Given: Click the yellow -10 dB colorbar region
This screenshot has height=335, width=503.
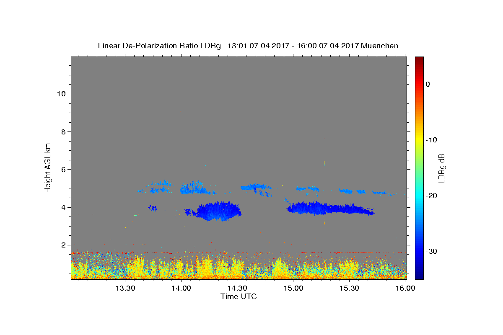Looking at the screenshot, I should 419,140.
